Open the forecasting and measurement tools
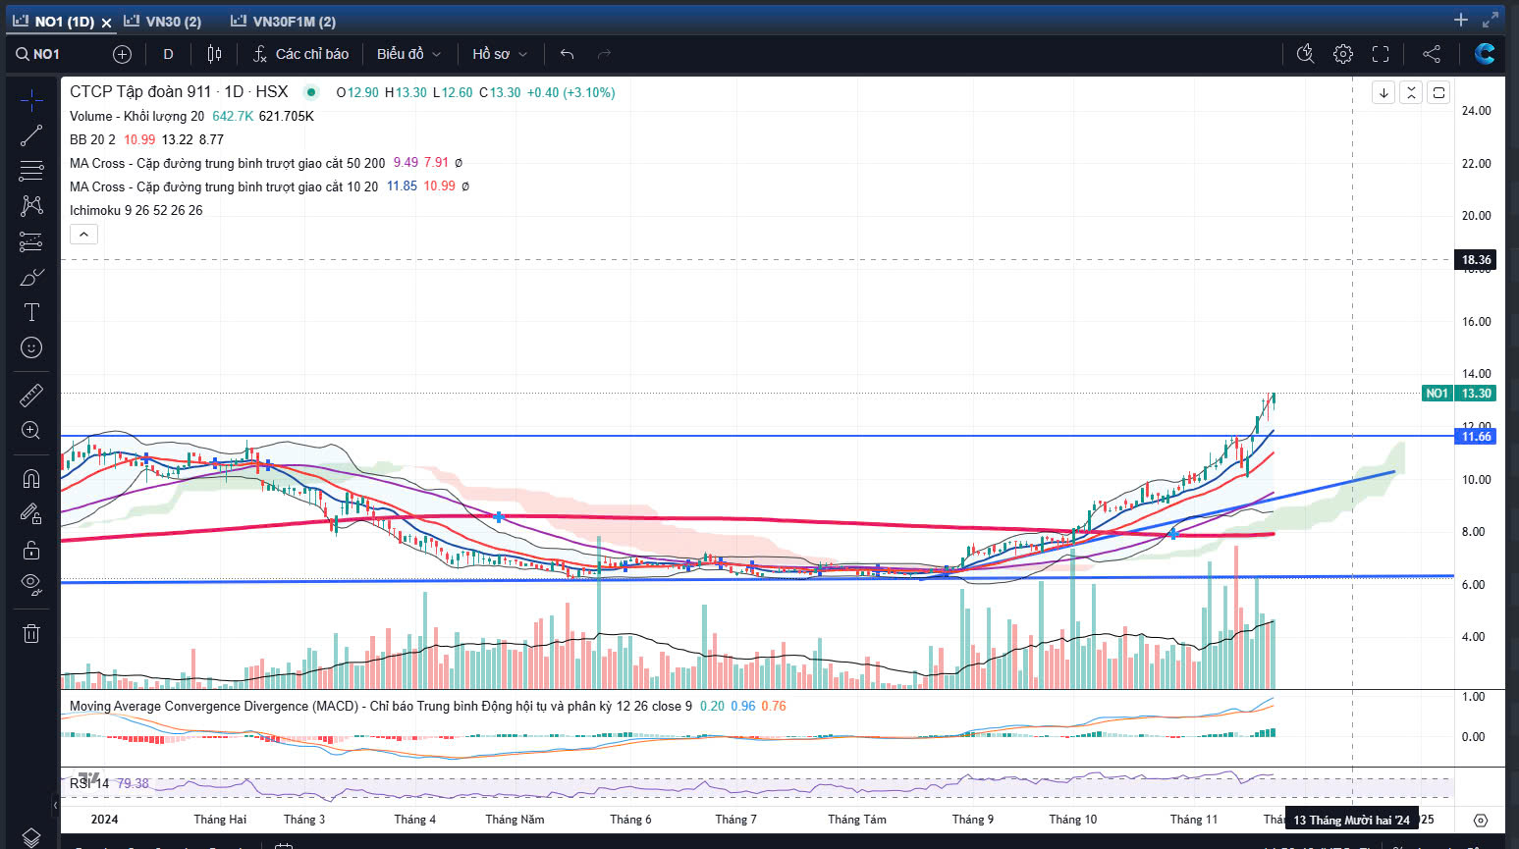The width and height of the screenshot is (1519, 849). [31, 241]
